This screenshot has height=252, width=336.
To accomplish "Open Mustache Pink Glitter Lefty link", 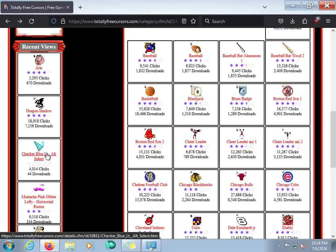I will [x=39, y=202].
